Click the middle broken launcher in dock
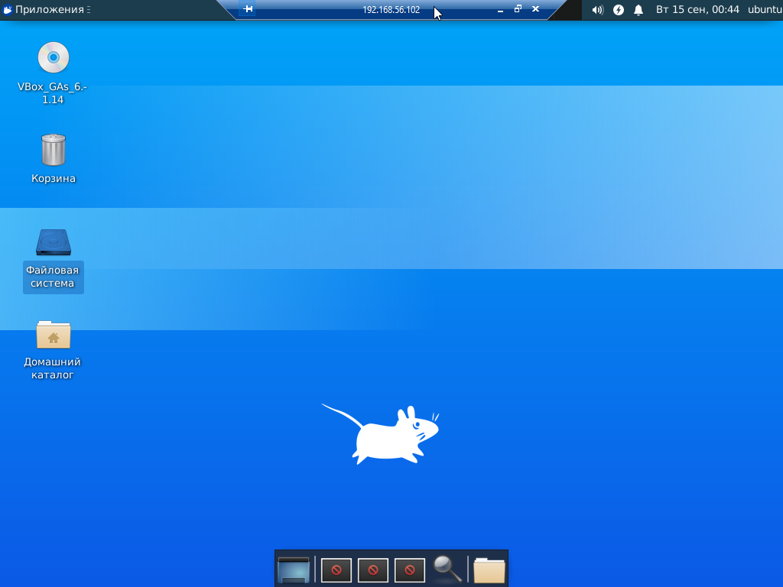This screenshot has width=783, height=587. (x=373, y=569)
